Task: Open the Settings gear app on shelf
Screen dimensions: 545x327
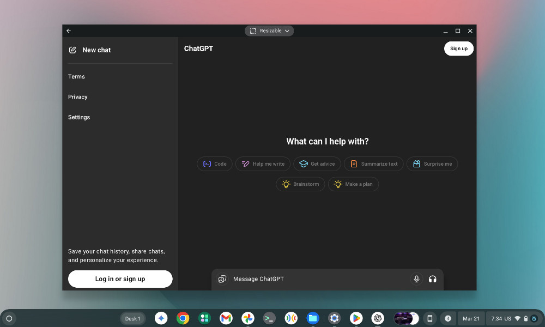Action: 335,318
